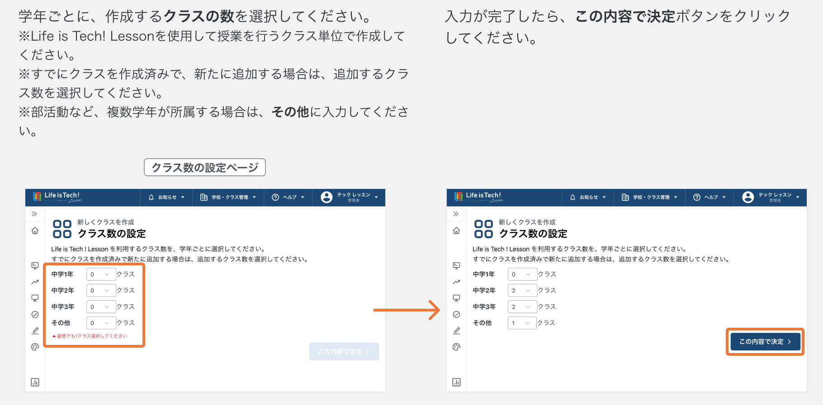Click greyed この内容で決定 button, left screenshot
The height and width of the screenshot is (405, 823).
(x=344, y=352)
